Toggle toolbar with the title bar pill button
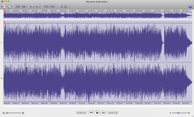This screenshot has height=117, width=194. pos(191,2)
